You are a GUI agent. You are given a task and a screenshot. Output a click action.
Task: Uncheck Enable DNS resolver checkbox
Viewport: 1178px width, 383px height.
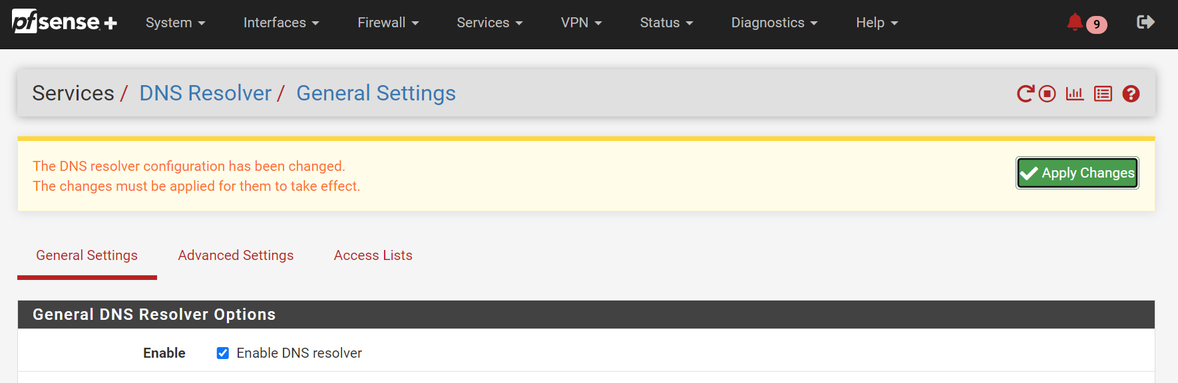click(223, 353)
